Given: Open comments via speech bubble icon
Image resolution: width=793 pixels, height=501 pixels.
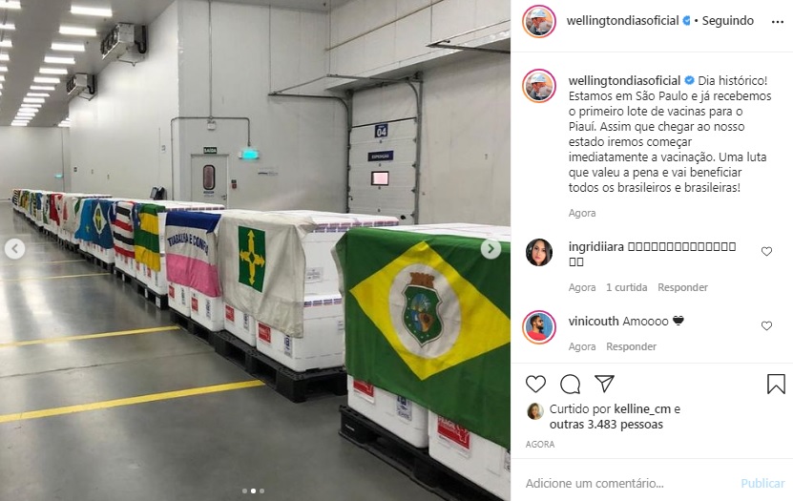Looking at the screenshot, I should point(570,385).
